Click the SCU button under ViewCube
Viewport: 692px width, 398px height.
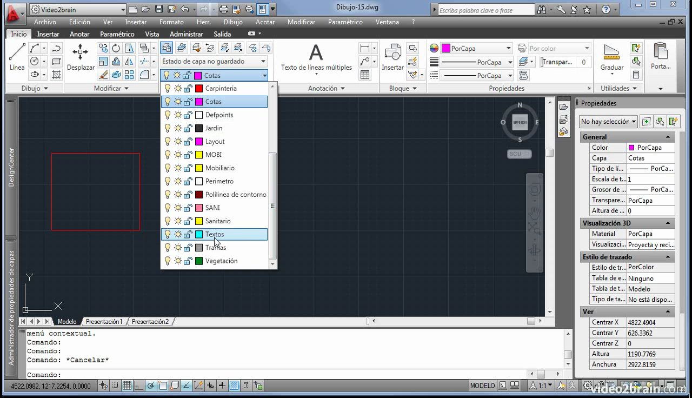[x=520, y=154]
